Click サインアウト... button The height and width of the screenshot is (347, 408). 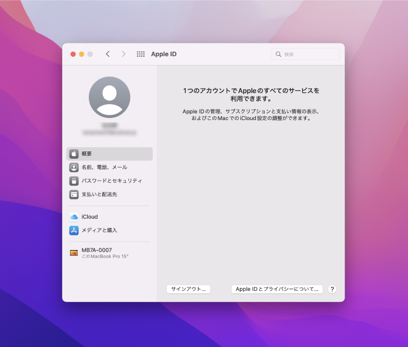(x=189, y=289)
